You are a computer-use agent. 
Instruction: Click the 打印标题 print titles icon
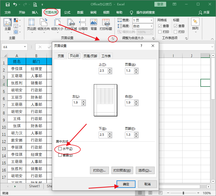(x=106, y=24)
